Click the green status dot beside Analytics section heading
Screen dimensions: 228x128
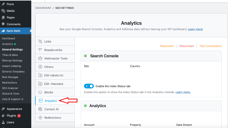[85, 106]
